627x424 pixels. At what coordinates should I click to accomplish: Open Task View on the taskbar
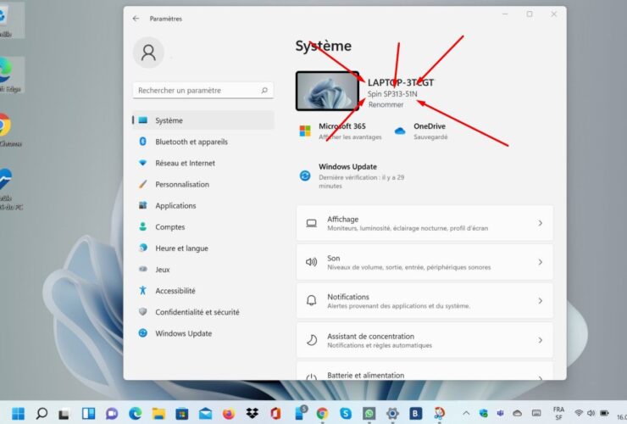[64, 414]
